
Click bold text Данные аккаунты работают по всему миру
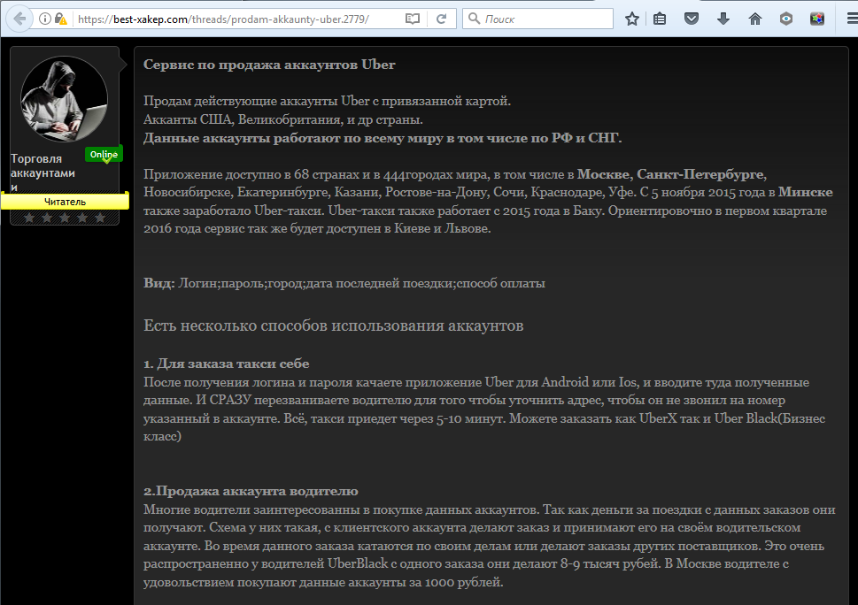click(383, 138)
